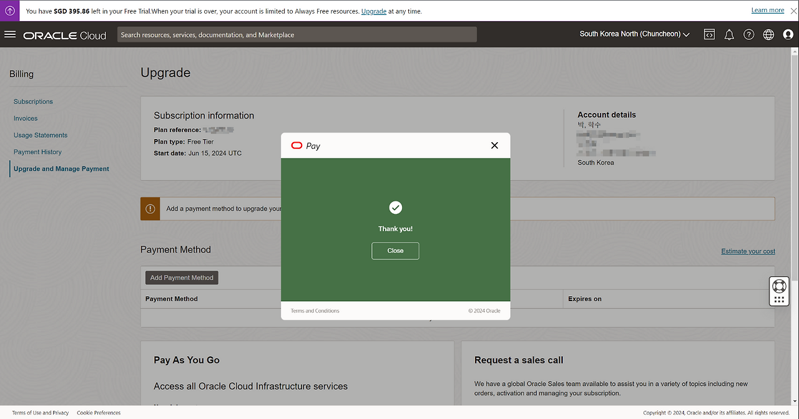Open the Learn more link
Screen dimensions: 799x419
click(x=768, y=10)
